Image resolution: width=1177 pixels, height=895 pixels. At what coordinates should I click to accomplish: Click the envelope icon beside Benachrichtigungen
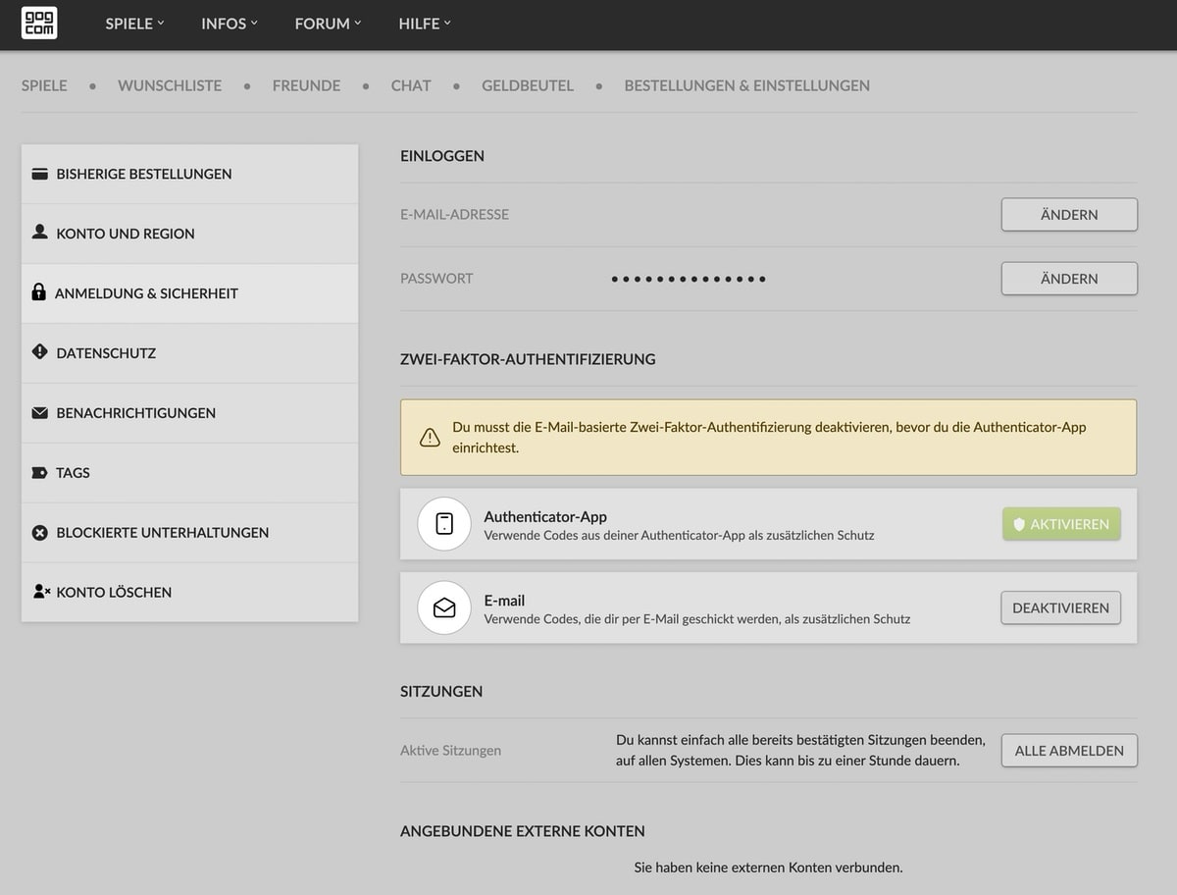[40, 413]
